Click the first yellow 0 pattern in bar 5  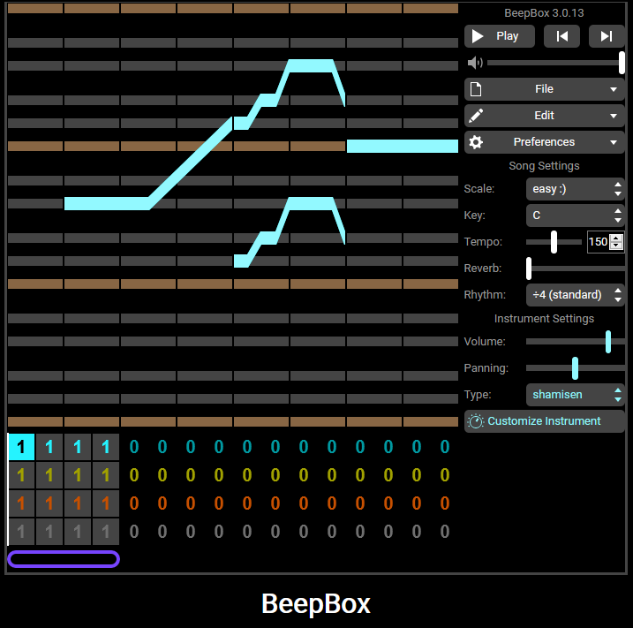coord(134,475)
